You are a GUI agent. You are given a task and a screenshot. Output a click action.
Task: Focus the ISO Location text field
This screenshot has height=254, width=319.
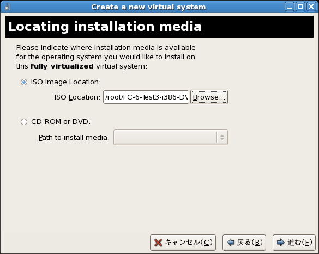(146, 97)
